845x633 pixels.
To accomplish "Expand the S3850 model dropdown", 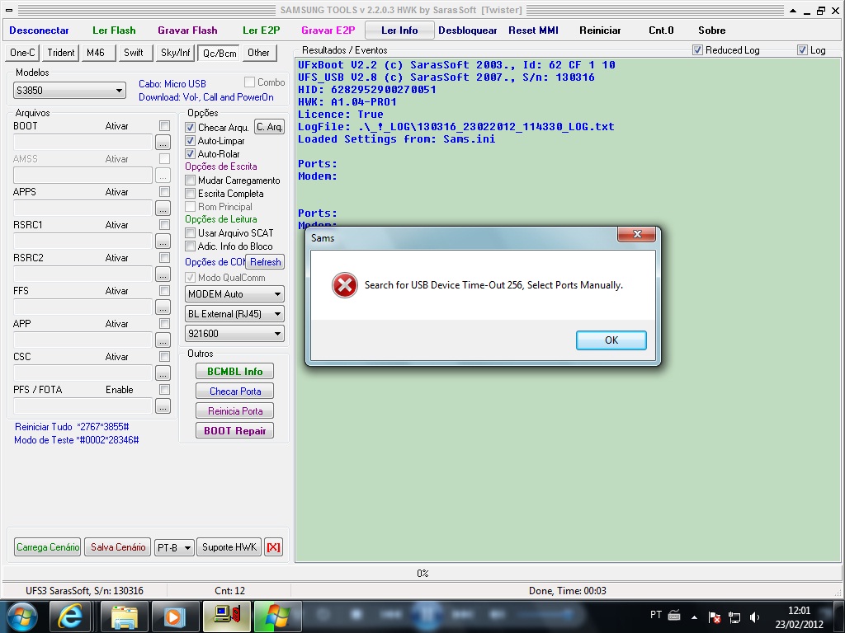I will [x=70, y=91].
